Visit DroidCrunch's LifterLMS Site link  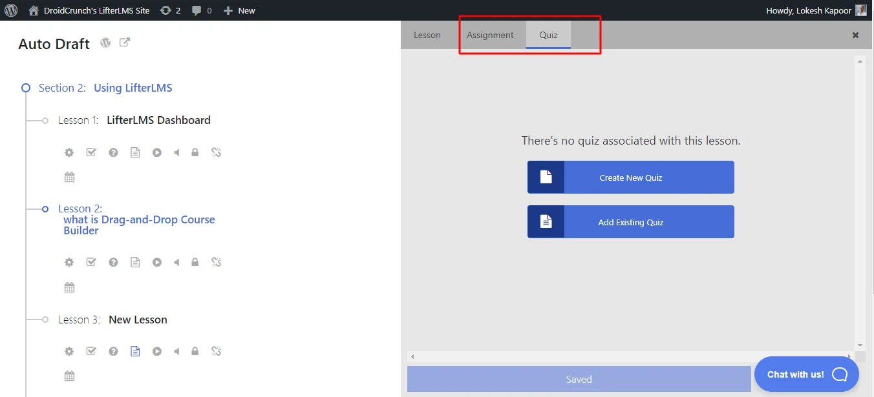89,10
